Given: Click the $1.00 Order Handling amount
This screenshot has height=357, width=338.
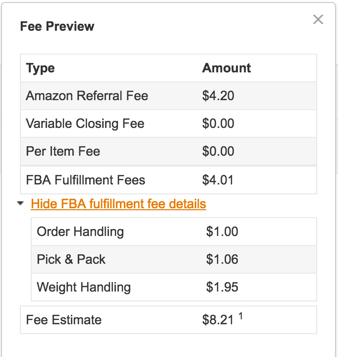Looking at the screenshot, I should [222, 232].
